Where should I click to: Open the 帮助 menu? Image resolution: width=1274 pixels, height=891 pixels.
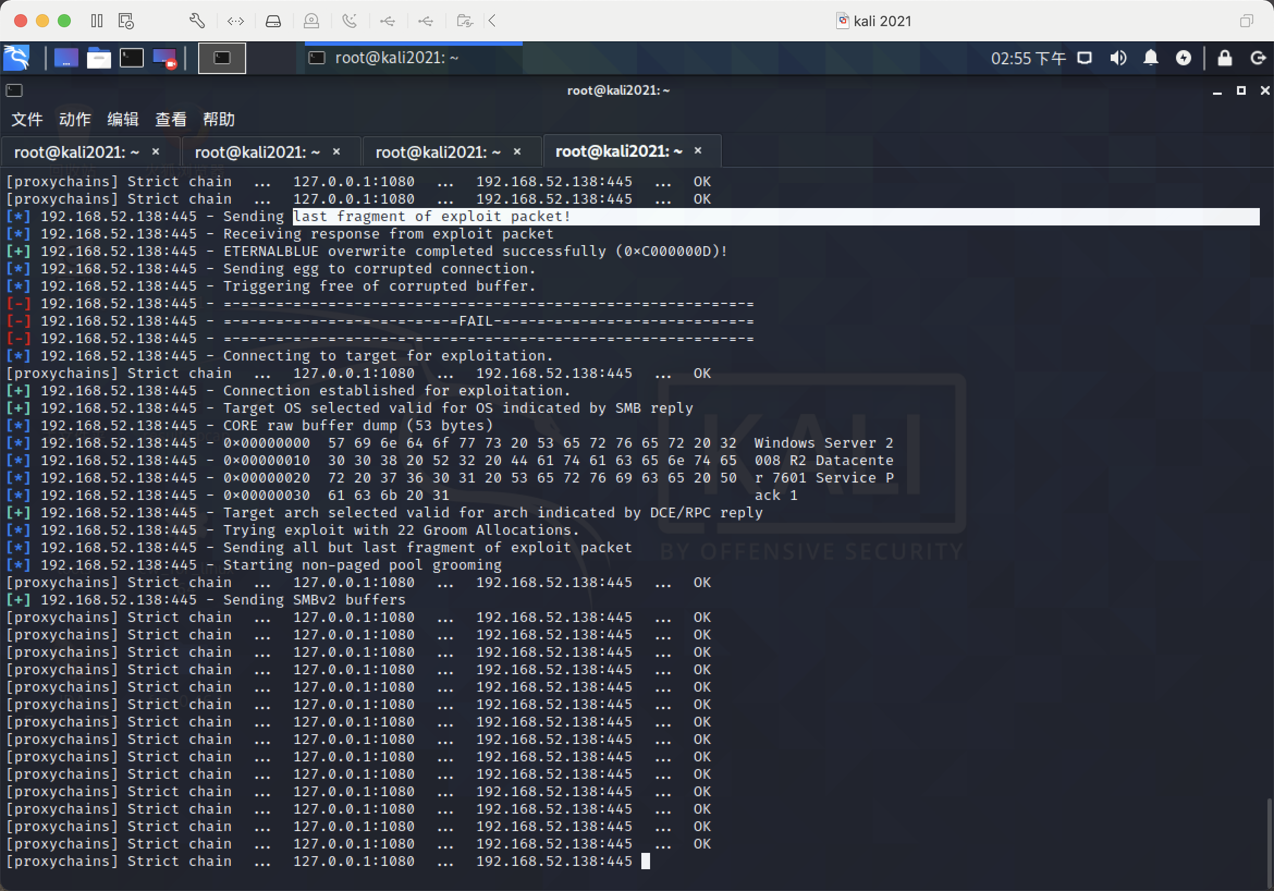pyautogui.click(x=219, y=119)
